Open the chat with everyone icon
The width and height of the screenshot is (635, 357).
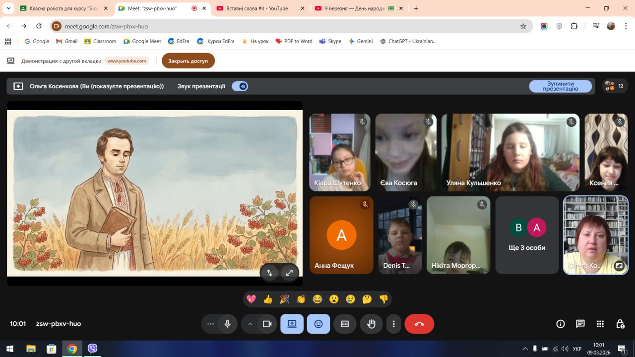580,324
